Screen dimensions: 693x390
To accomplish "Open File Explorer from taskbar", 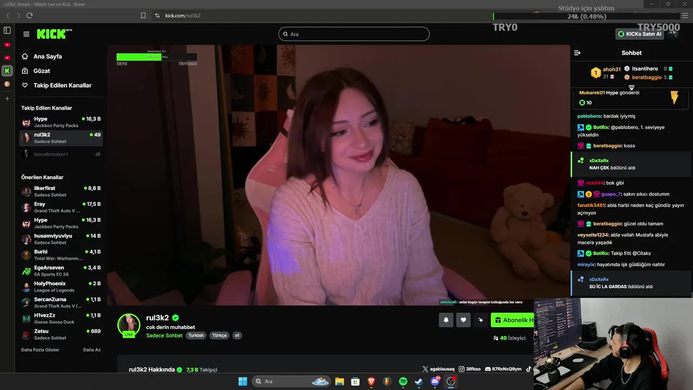I will pyautogui.click(x=339, y=381).
